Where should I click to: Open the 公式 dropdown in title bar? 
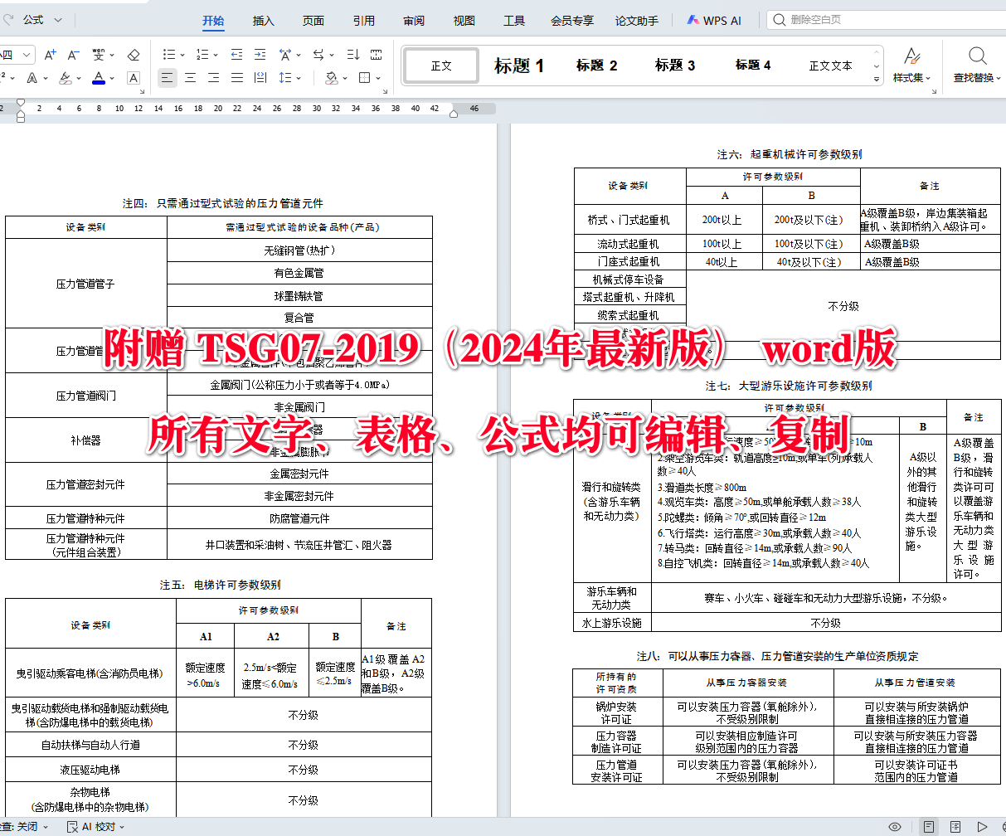pos(42,20)
